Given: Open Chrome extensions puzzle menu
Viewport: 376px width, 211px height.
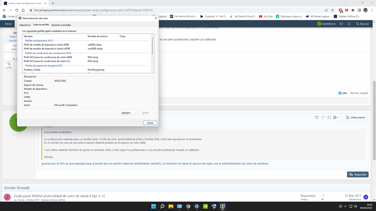Looking at the screenshot, I should tap(353, 10).
